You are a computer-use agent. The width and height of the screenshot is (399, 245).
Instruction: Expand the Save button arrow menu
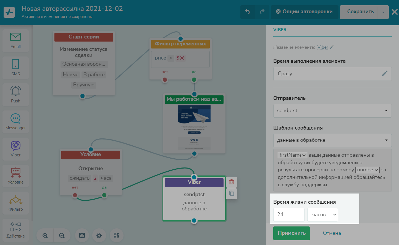coord(383,12)
